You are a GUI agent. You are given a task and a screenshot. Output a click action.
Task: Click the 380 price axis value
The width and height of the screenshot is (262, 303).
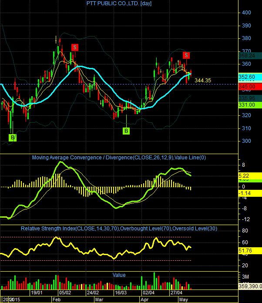click(x=246, y=38)
